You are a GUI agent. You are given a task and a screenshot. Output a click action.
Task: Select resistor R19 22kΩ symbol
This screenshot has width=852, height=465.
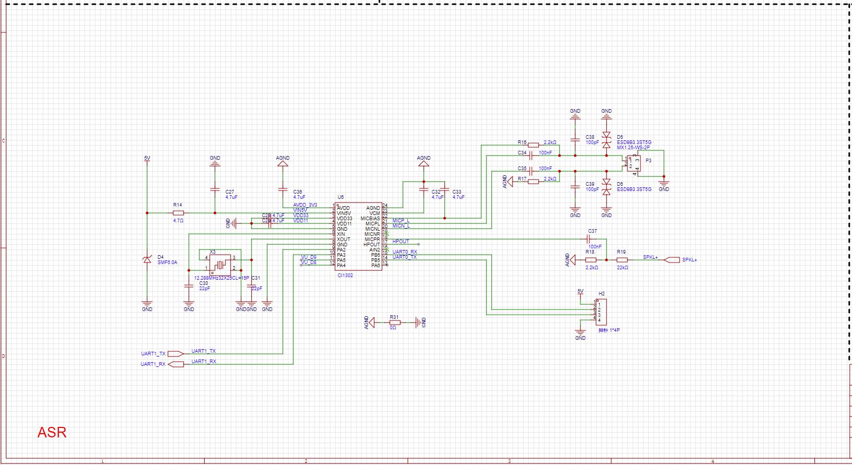pos(621,260)
